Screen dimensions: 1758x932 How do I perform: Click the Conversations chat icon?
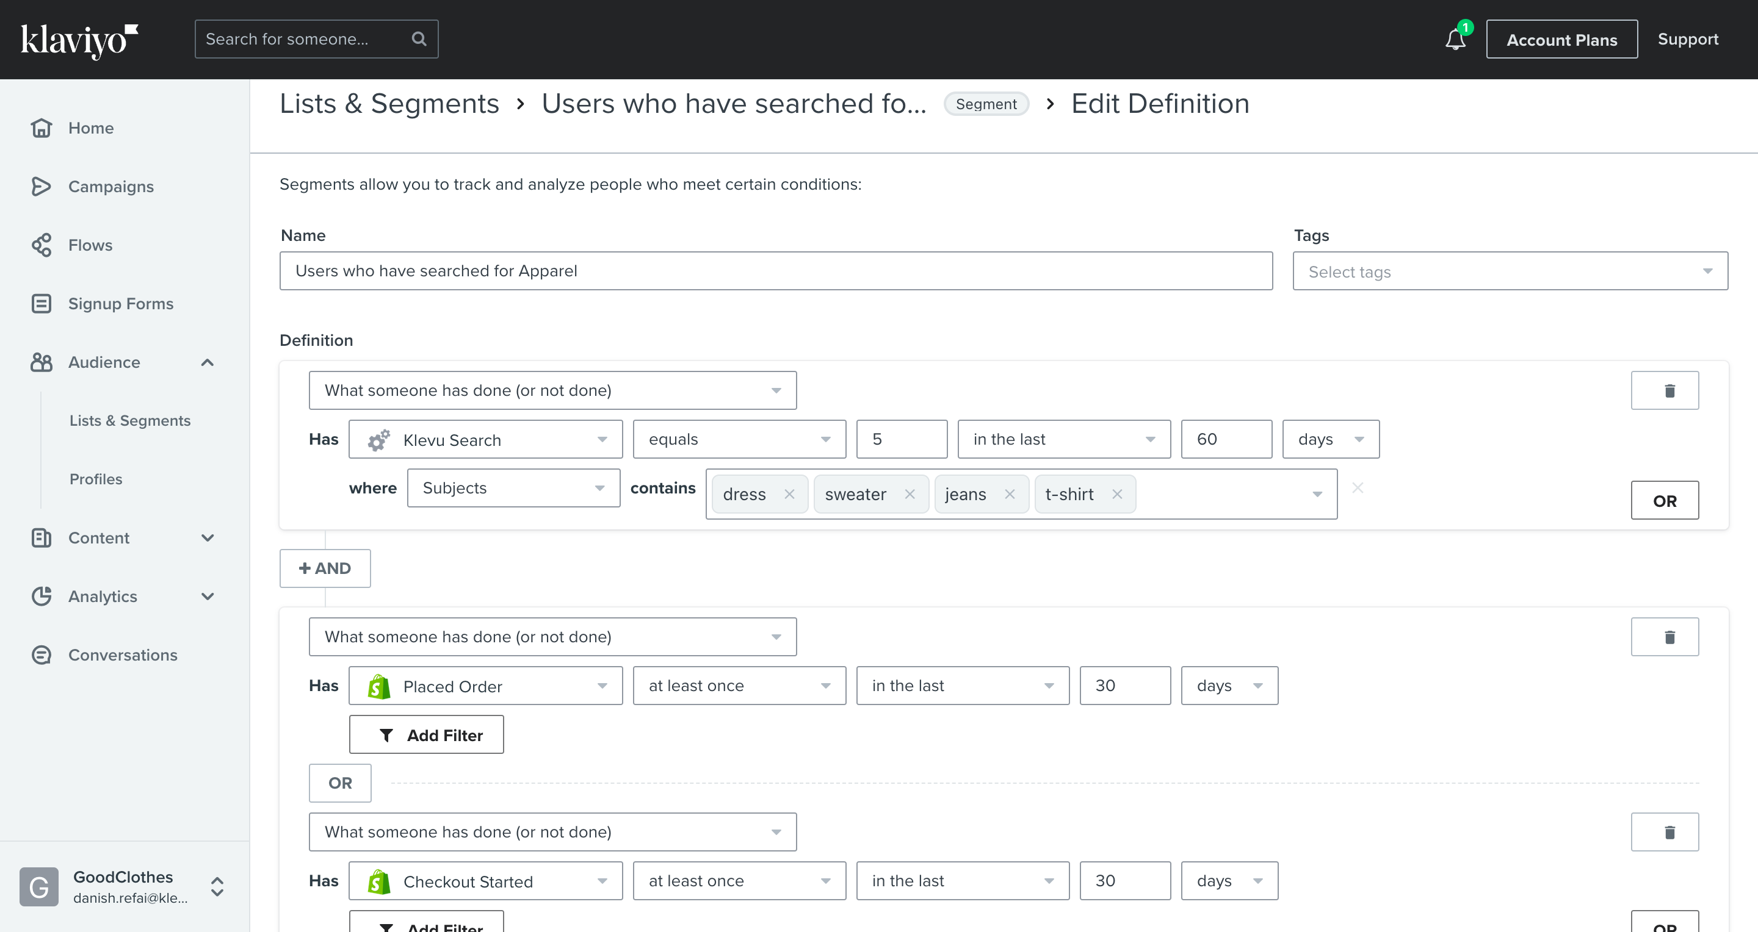click(x=41, y=655)
